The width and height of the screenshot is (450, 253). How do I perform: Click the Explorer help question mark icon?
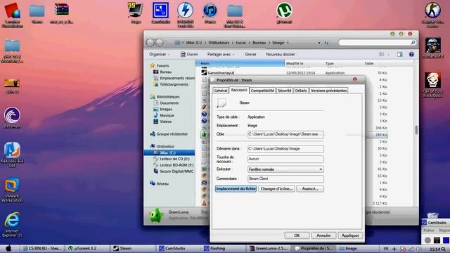click(x=411, y=54)
